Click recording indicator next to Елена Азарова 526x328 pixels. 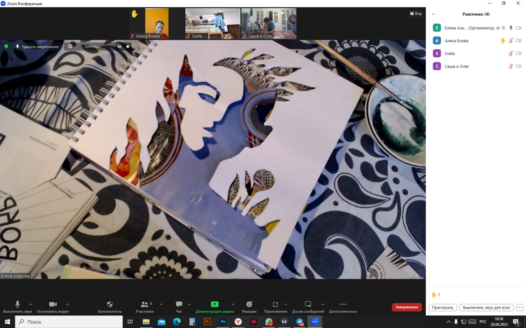click(x=503, y=28)
